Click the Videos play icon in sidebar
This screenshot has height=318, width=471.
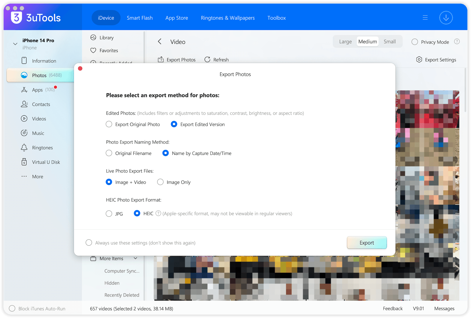(24, 119)
